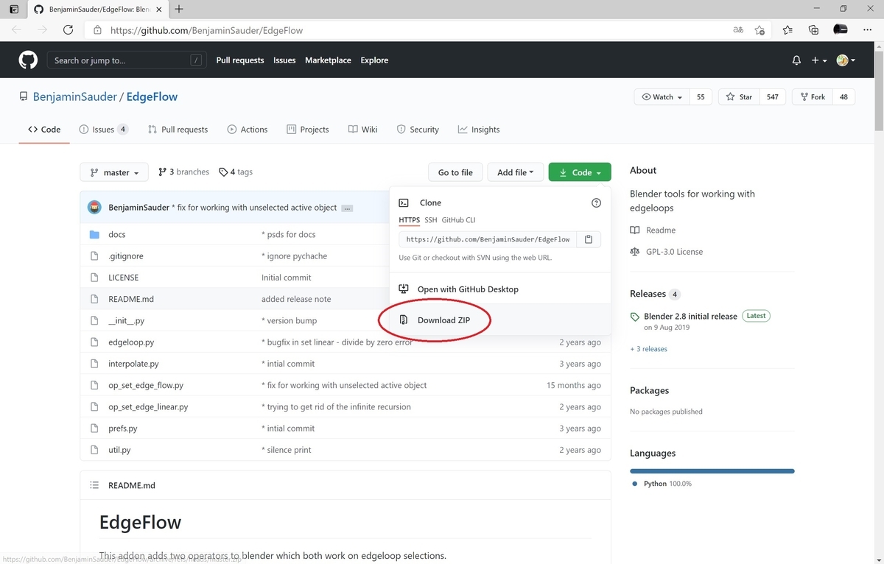This screenshot has width=884, height=564.
Task: Open the Projects tab
Action: pos(307,130)
